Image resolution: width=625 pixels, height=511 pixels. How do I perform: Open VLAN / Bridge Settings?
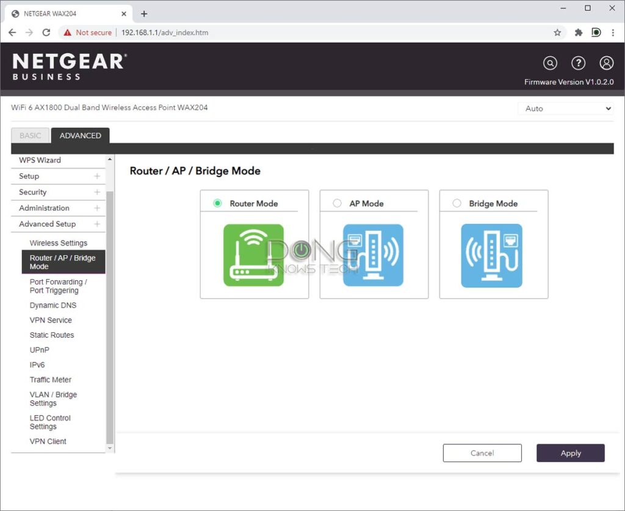[54, 399]
